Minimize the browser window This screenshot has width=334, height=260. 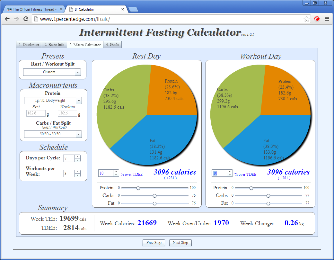pyautogui.click(x=307, y=3)
